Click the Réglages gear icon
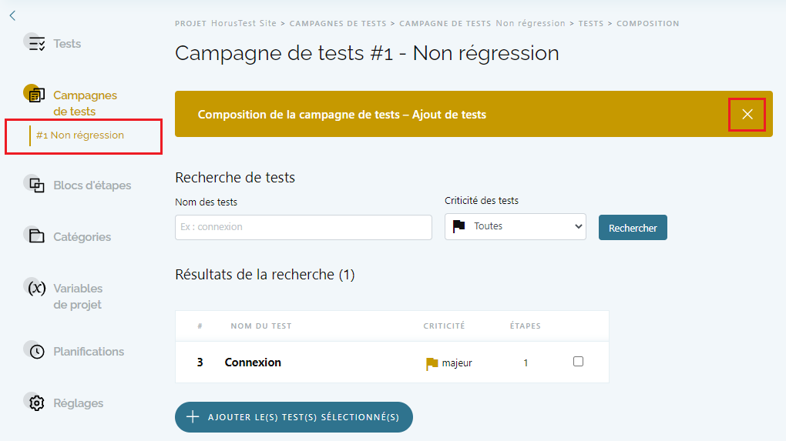The width and height of the screenshot is (786, 441). click(36, 403)
